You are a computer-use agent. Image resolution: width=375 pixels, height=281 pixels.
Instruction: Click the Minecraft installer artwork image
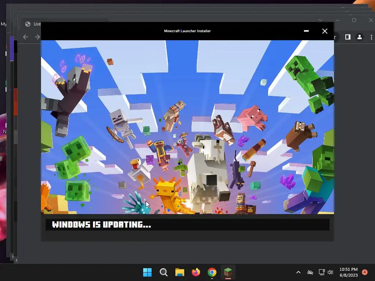pos(187,127)
